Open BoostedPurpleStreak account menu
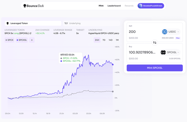The width and height of the screenshot is (187, 122). [x=151, y=6]
